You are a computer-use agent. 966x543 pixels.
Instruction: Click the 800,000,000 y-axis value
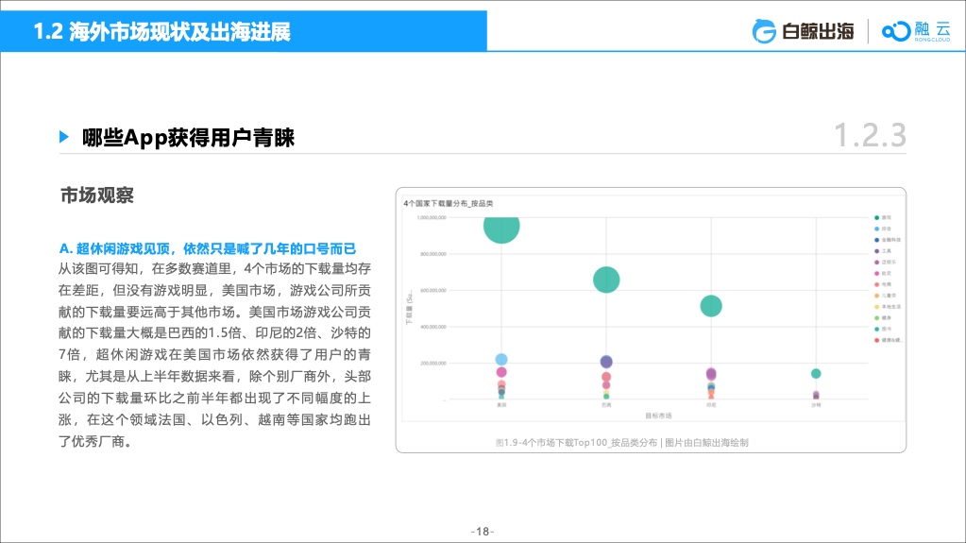tap(433, 254)
